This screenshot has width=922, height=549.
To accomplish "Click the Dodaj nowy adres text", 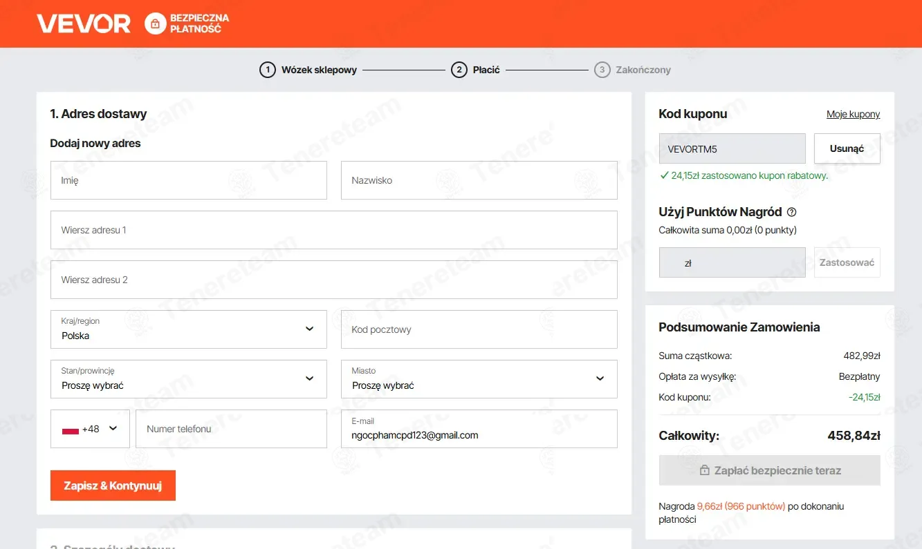I will coord(95,144).
